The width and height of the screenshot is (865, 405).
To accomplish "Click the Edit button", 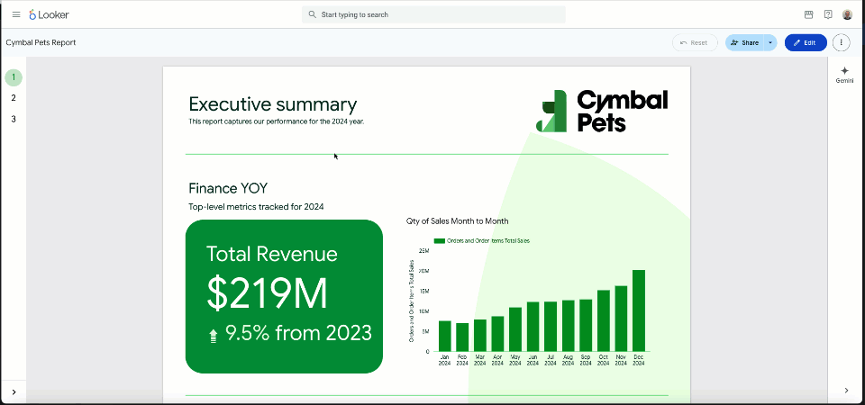I will pyautogui.click(x=806, y=42).
